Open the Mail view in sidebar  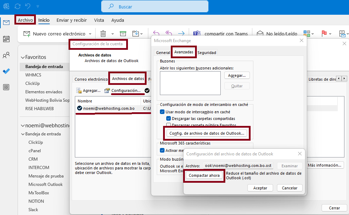(6, 22)
